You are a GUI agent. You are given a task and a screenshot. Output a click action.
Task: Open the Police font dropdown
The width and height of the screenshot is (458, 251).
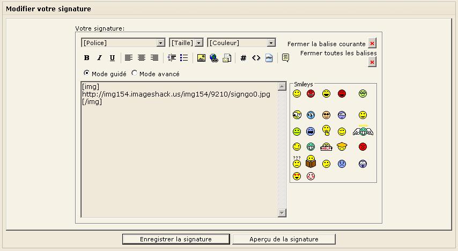coord(123,43)
